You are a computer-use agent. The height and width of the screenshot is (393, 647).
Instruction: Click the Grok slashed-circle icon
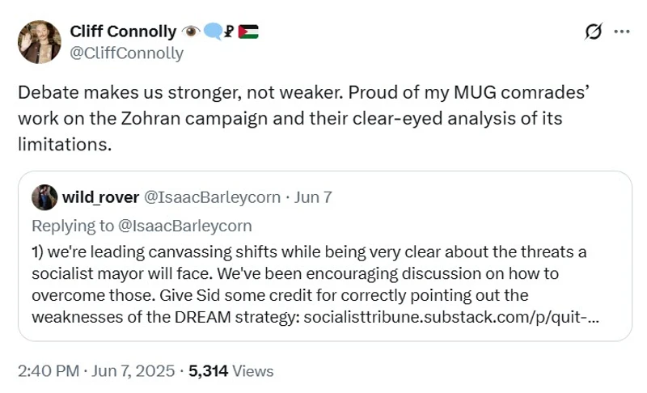(592, 32)
